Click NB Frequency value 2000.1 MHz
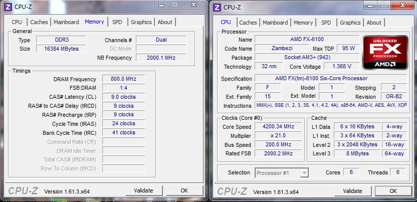This screenshot has height=202, width=417. (161, 58)
